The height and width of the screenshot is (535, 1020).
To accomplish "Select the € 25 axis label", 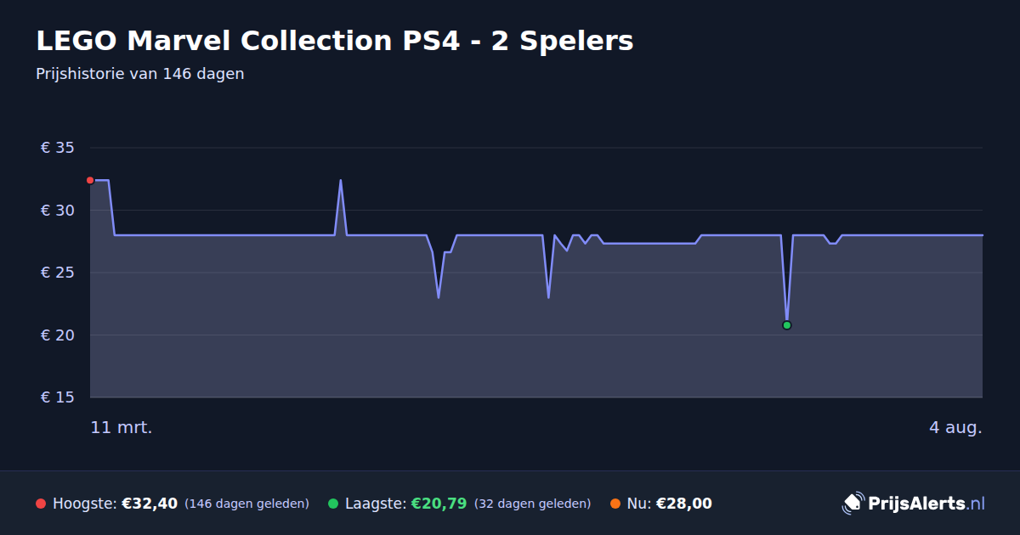I will [58, 273].
